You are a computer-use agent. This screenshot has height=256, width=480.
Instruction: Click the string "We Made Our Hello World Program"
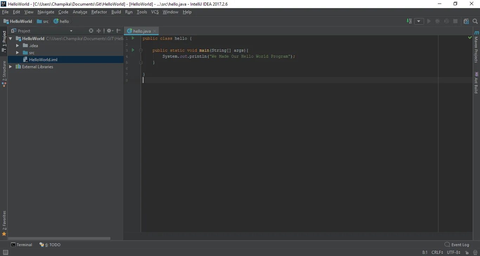(250, 56)
